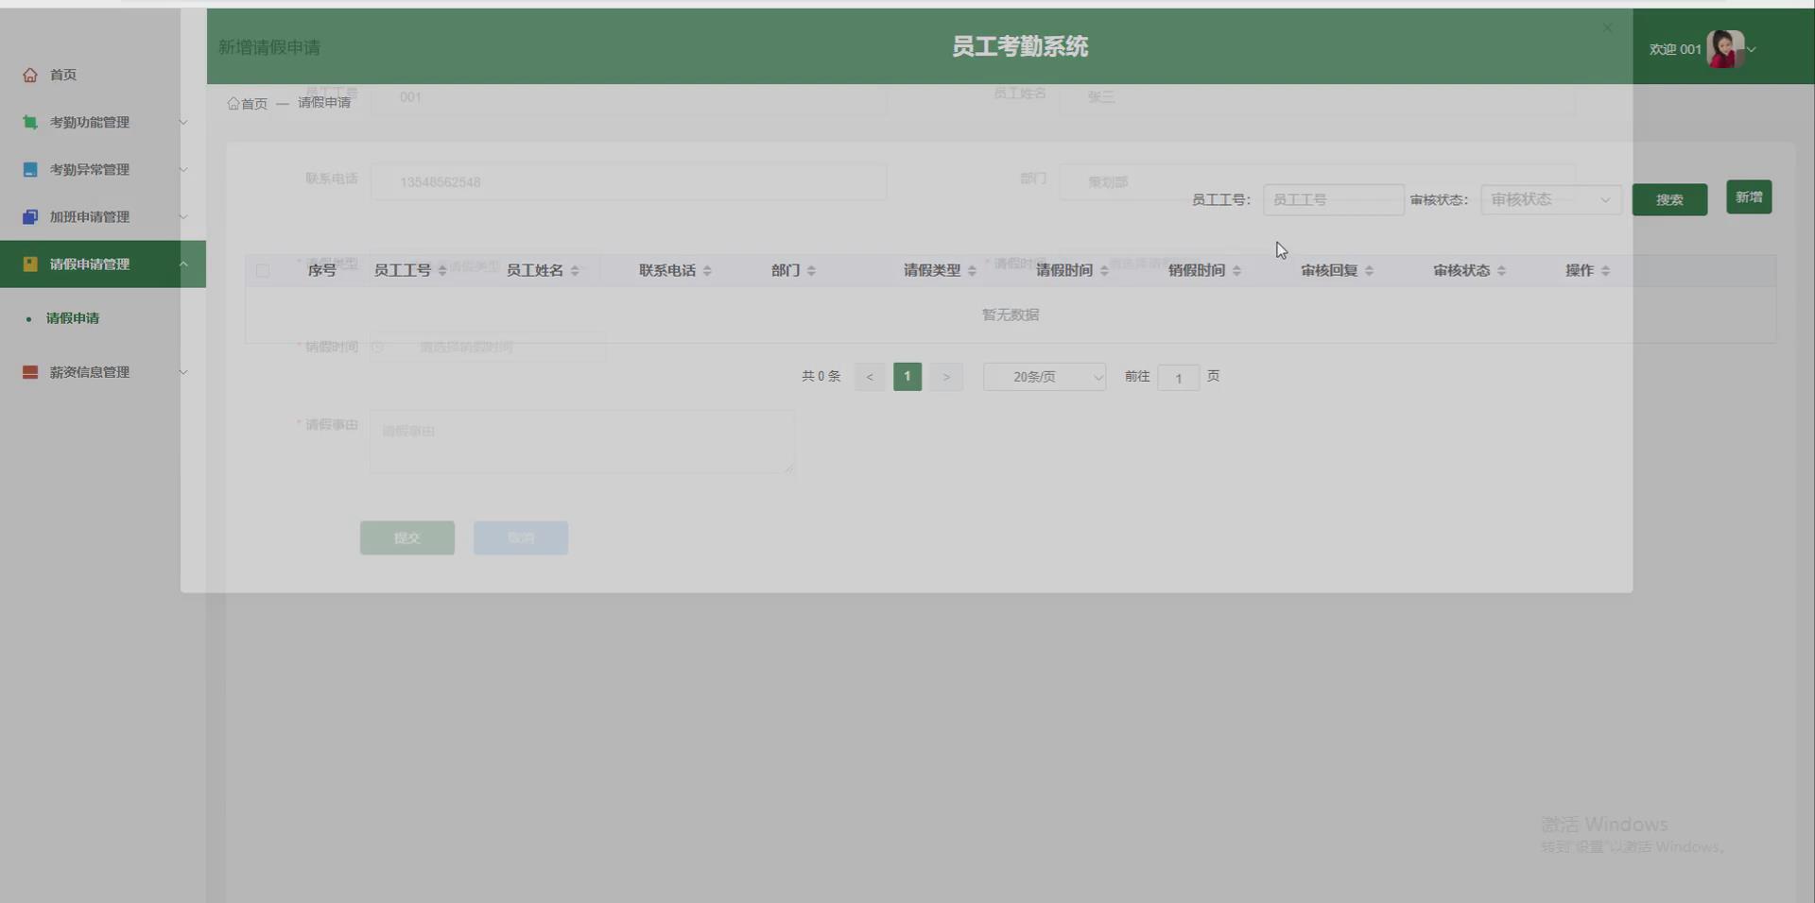Open the 首页 home icon in sidebar
The height and width of the screenshot is (903, 1815).
[30, 75]
